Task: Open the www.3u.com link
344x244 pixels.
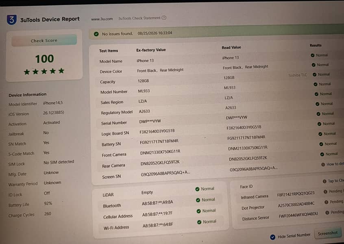Action: (x=102, y=19)
